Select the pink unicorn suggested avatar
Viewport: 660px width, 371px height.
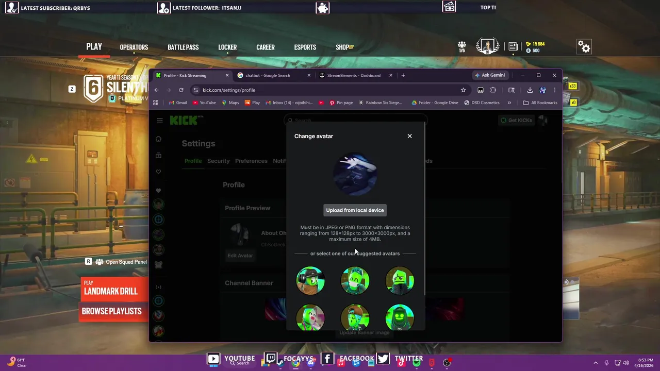click(310, 317)
